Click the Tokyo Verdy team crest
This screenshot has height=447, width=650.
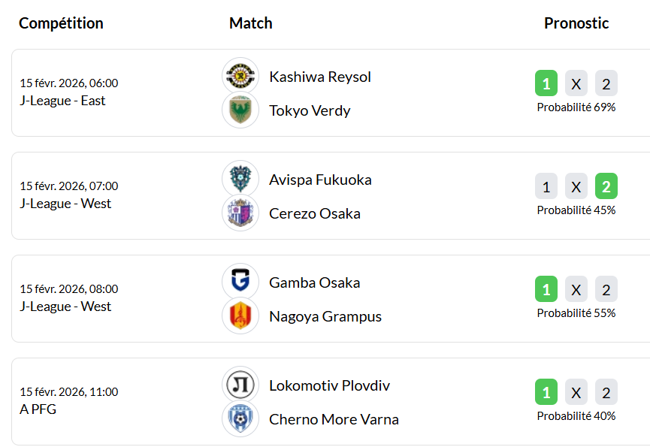point(240,110)
